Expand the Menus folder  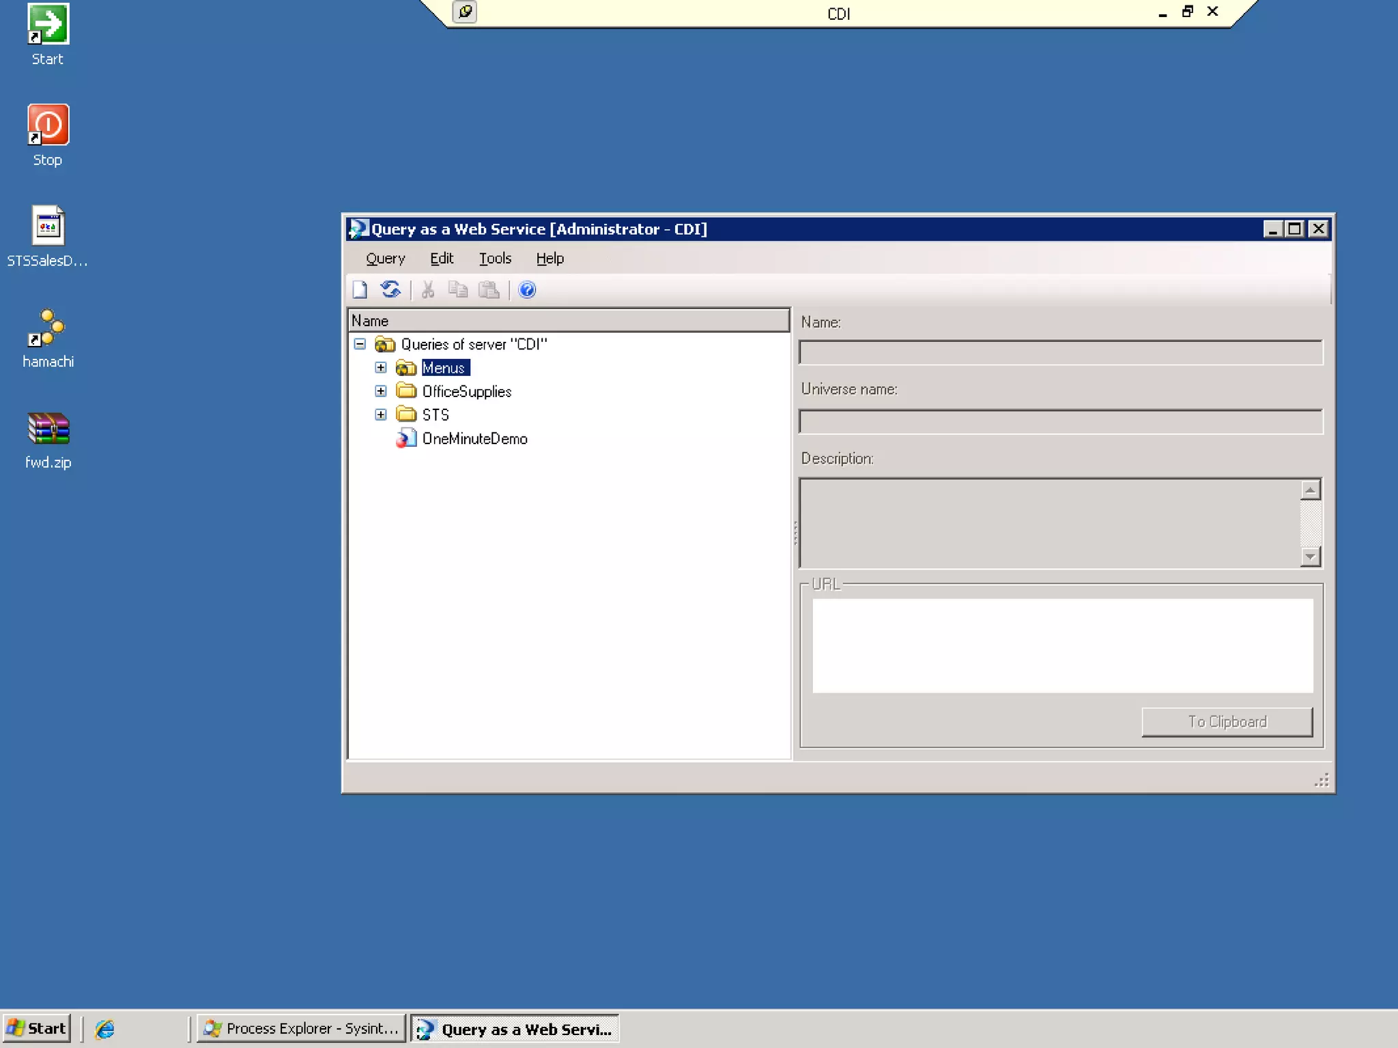[x=381, y=368]
